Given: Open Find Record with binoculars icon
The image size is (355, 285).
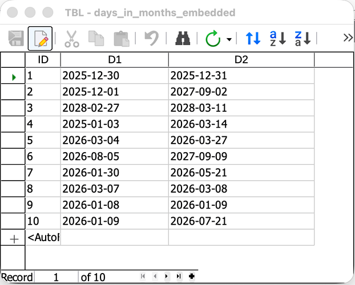Looking at the screenshot, I should tap(182, 39).
